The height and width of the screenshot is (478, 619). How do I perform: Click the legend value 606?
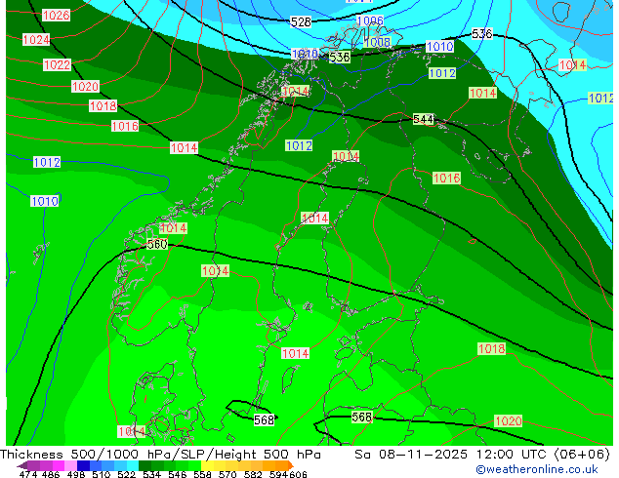pyautogui.click(x=298, y=474)
